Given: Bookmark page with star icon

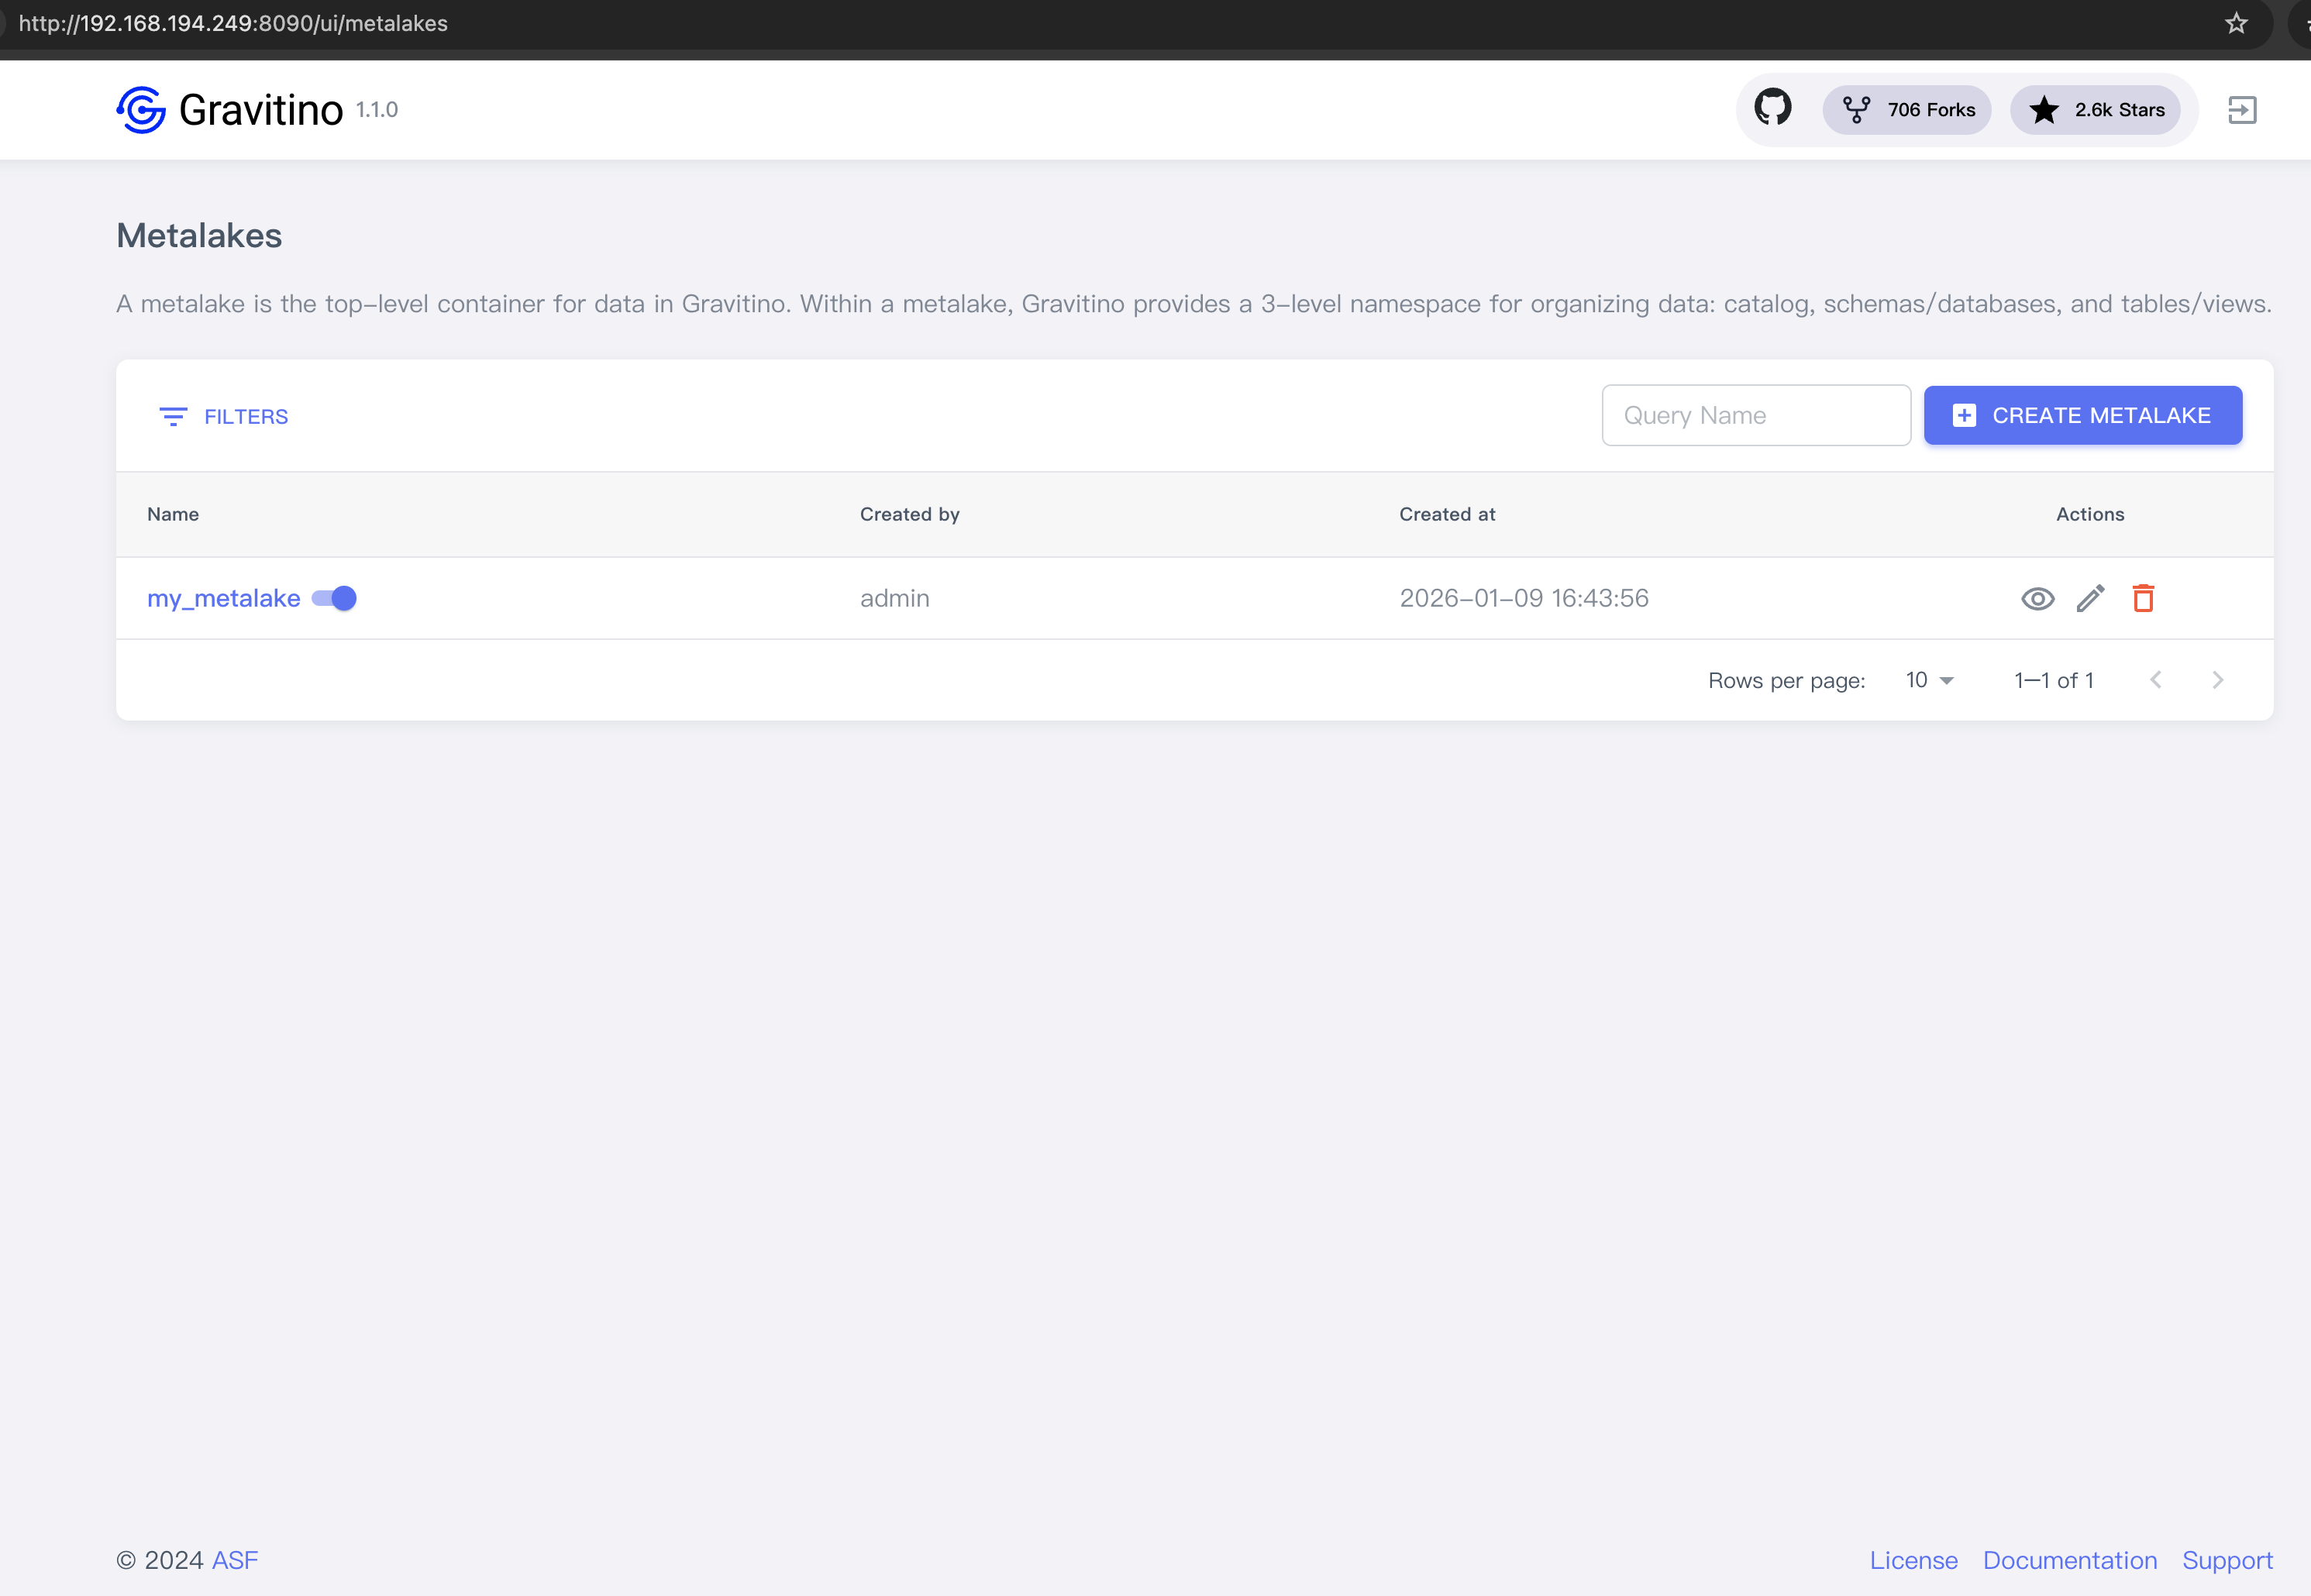Looking at the screenshot, I should [x=2236, y=23].
